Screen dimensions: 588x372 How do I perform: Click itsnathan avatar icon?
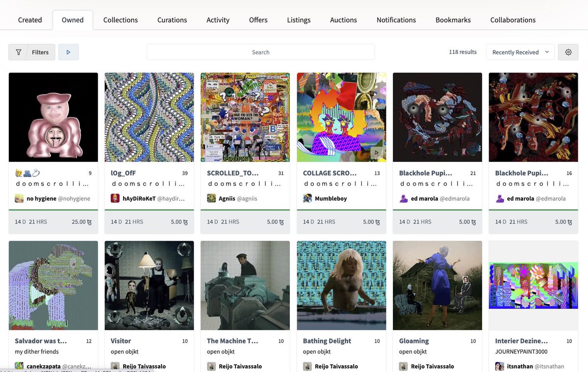point(500,366)
